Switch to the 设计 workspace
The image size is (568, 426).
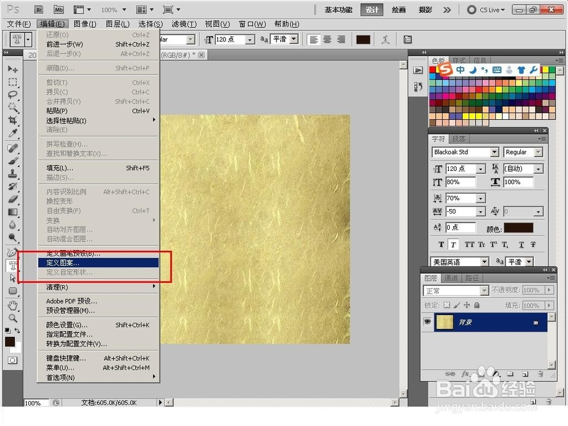coord(371,9)
